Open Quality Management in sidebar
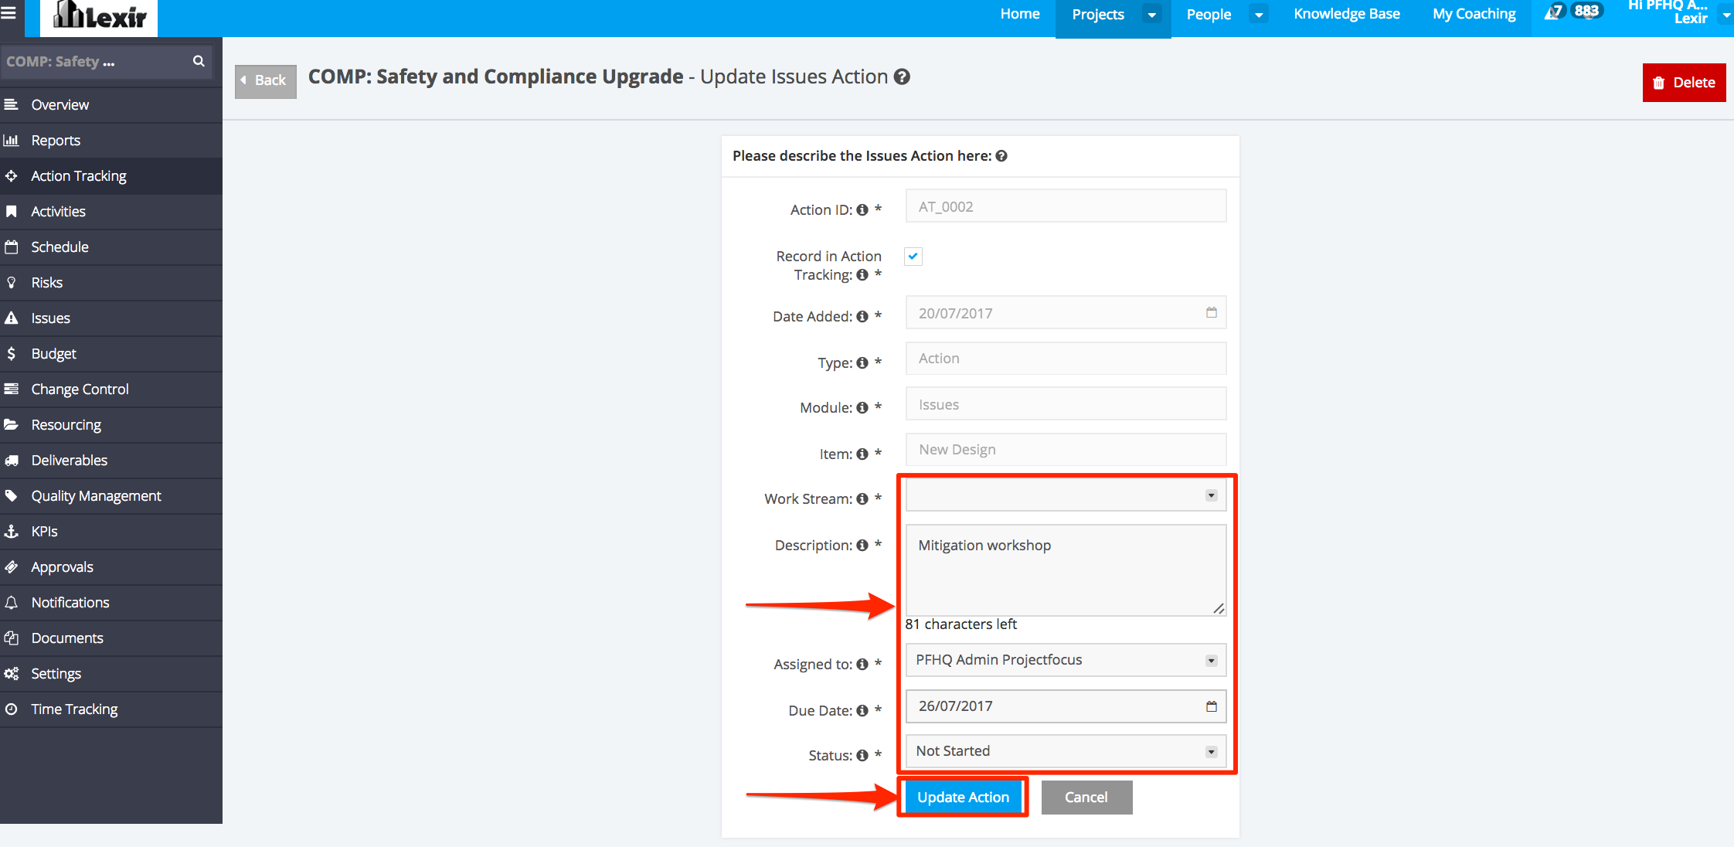1734x847 pixels. click(96, 496)
